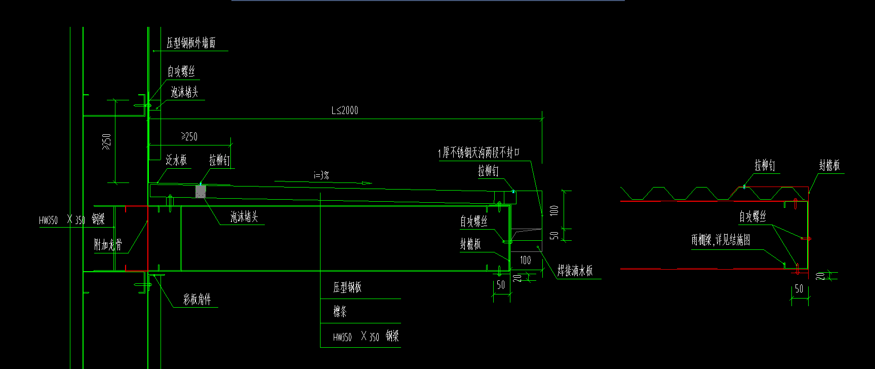The height and width of the screenshot is (369, 875).
Task: Select HW350 X350 钢梁 text below 檩条
Action: point(366,336)
